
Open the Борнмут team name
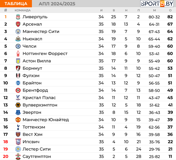(x=32, y=68)
